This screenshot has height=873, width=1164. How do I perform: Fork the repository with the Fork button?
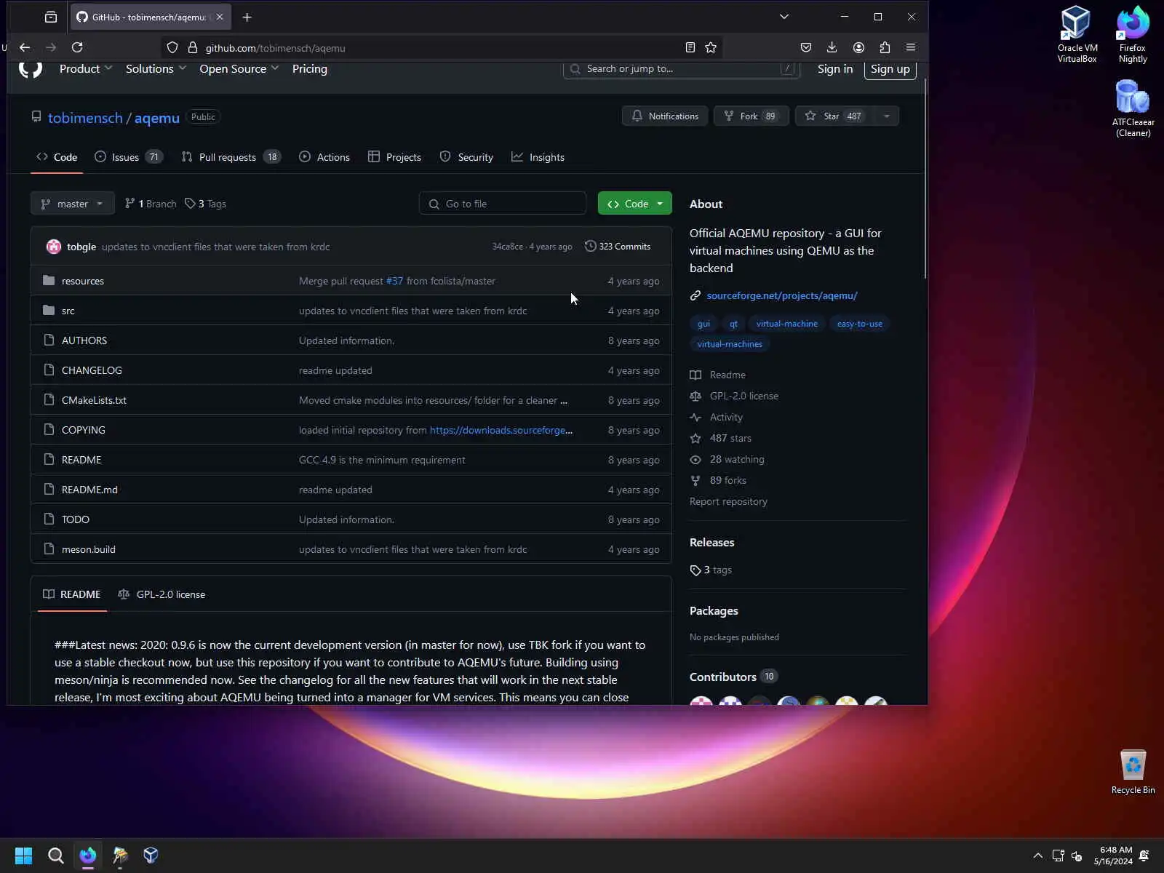(752, 116)
